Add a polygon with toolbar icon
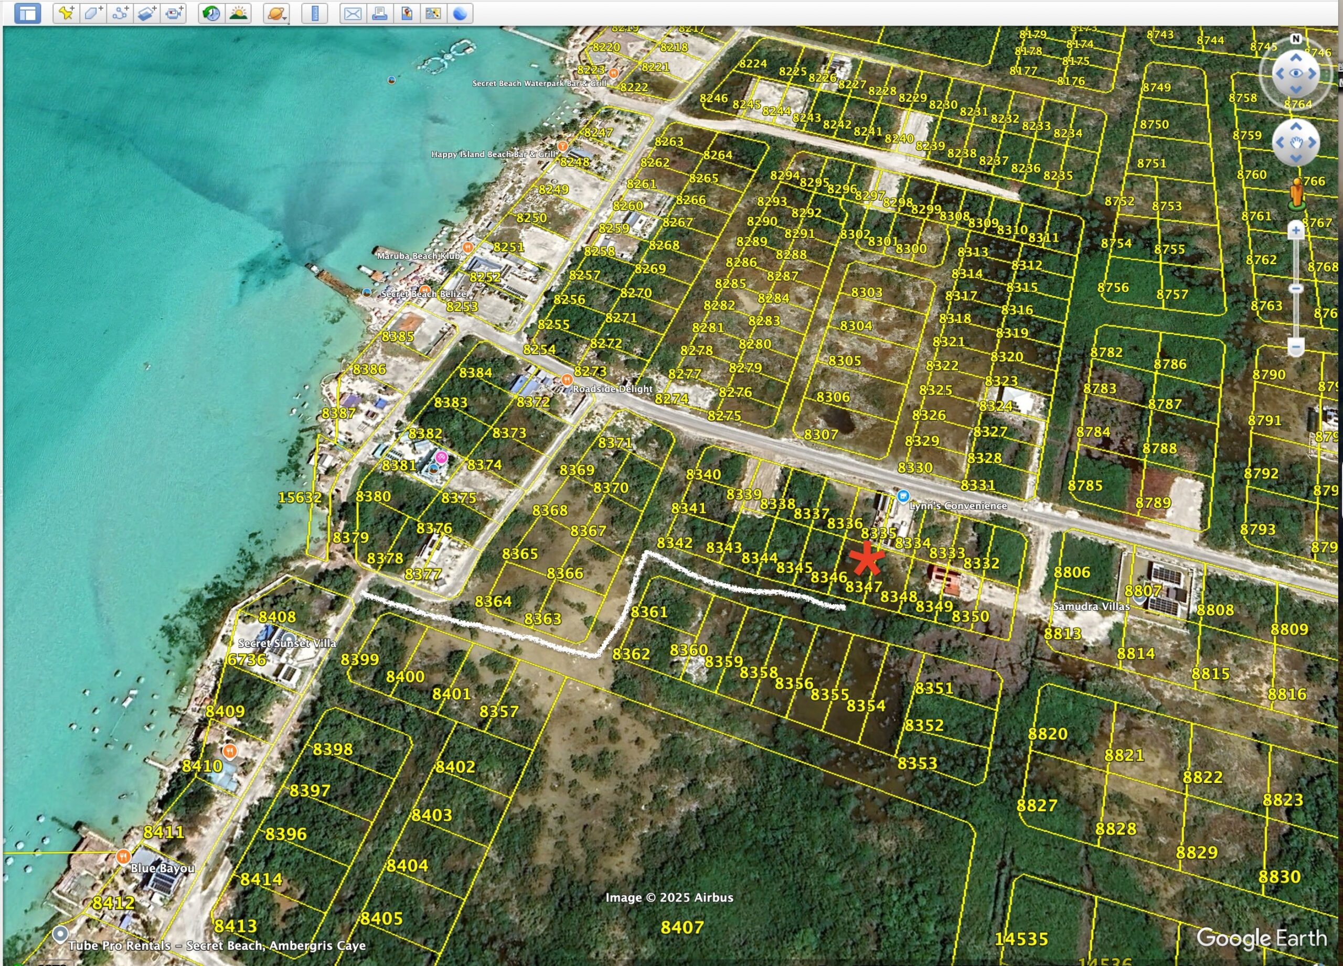1343x966 pixels. (93, 13)
